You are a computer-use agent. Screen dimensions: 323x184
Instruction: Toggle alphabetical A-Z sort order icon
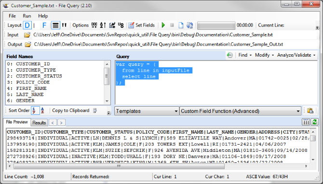[x=42, y=110]
